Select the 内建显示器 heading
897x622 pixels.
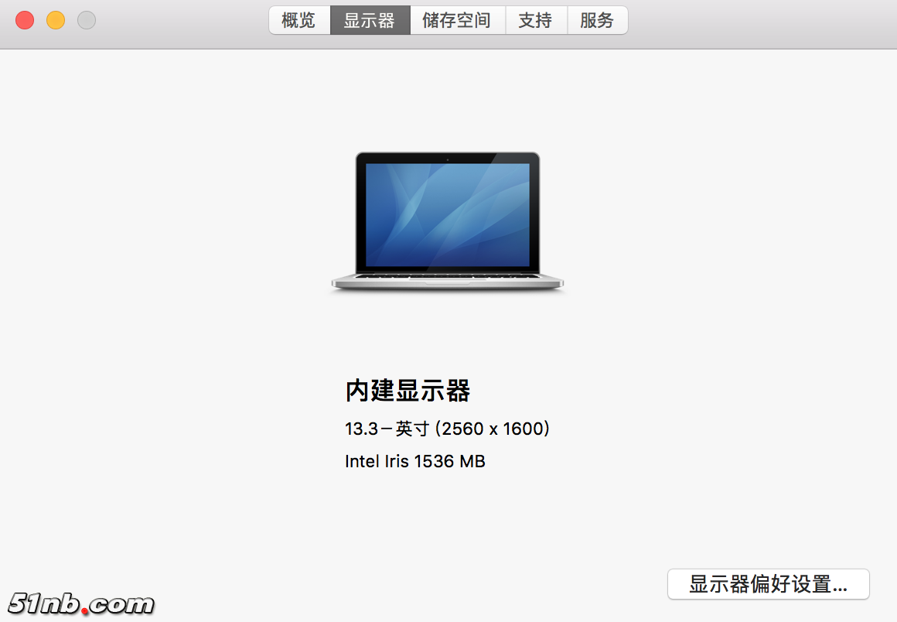click(408, 390)
